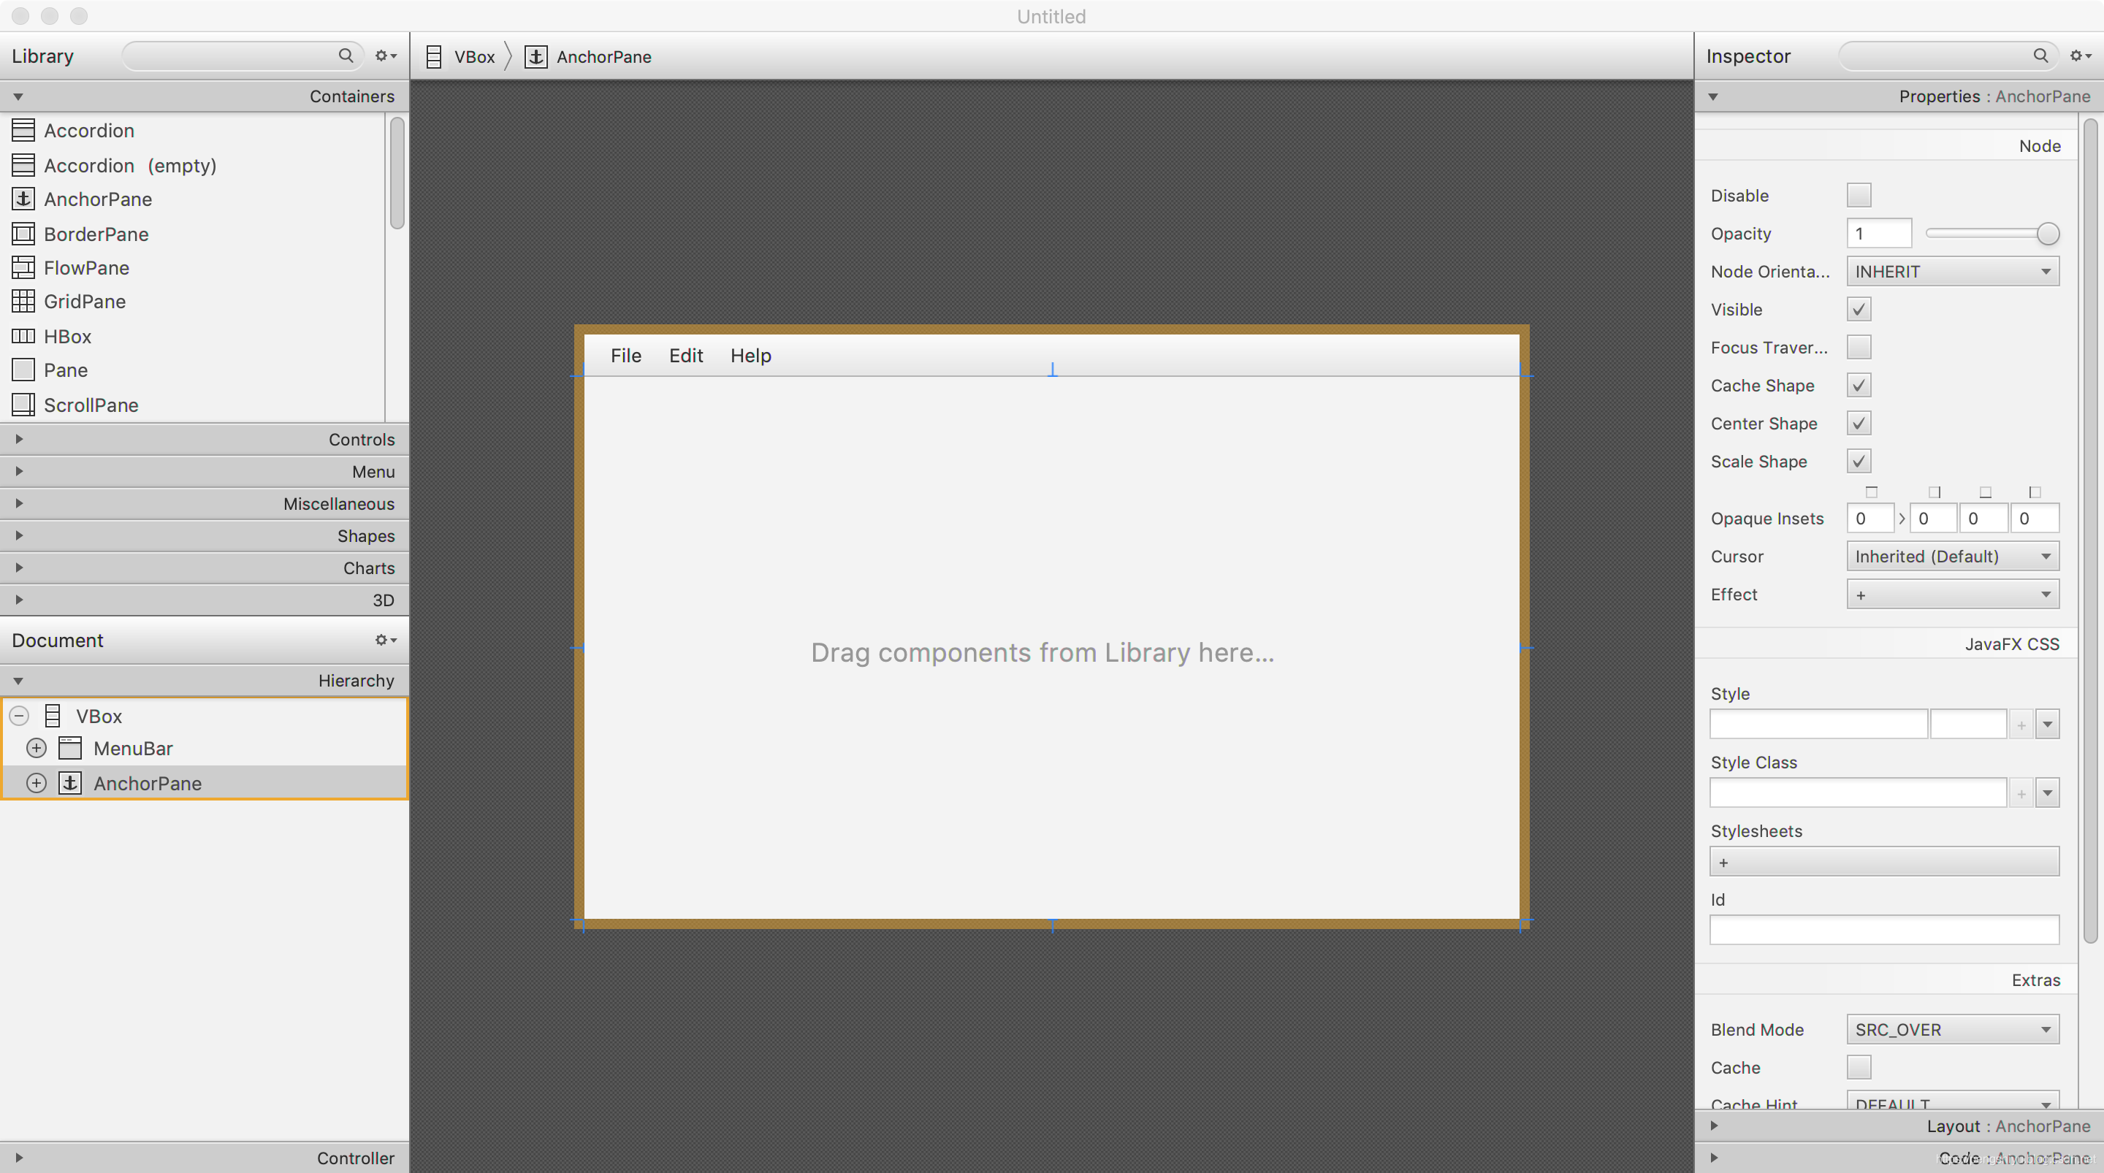The width and height of the screenshot is (2104, 1173).
Task: Click the Opacity slider handle
Action: [x=2047, y=234]
